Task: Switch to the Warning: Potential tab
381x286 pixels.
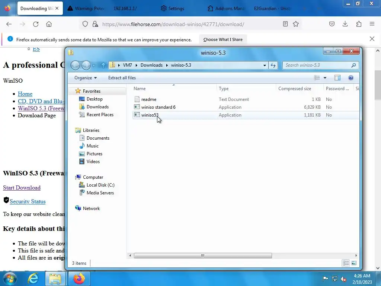Action: (86, 8)
